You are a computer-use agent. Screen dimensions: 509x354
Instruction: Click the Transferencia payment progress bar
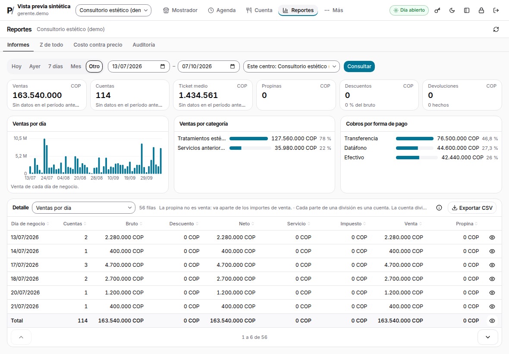click(415, 139)
